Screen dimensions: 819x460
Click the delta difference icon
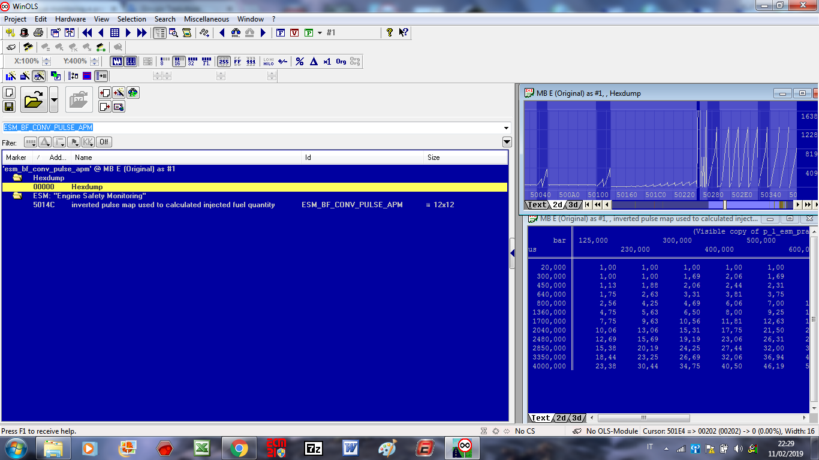pos(314,61)
